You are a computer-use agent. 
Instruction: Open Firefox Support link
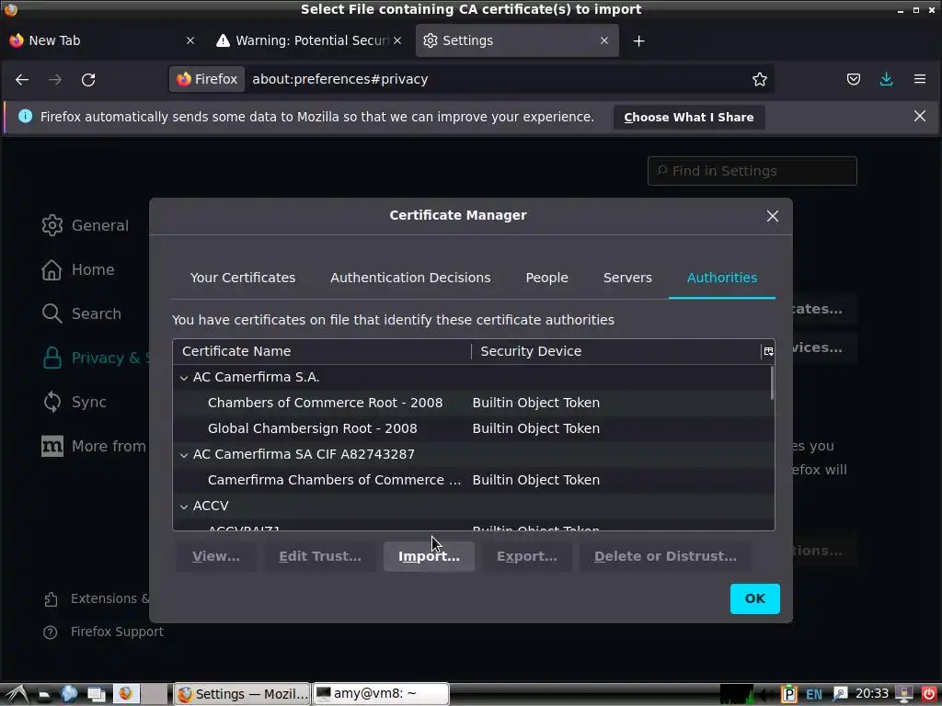103,632
